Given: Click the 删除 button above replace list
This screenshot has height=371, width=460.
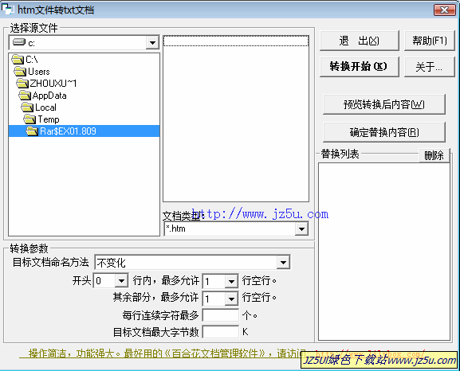Looking at the screenshot, I should 434,155.
